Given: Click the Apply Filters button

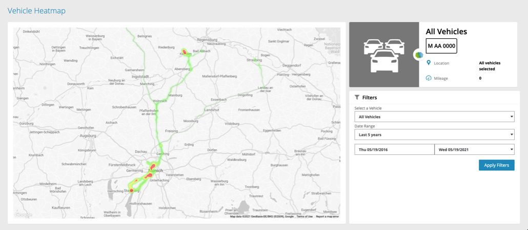Looking at the screenshot, I should [x=496, y=165].
